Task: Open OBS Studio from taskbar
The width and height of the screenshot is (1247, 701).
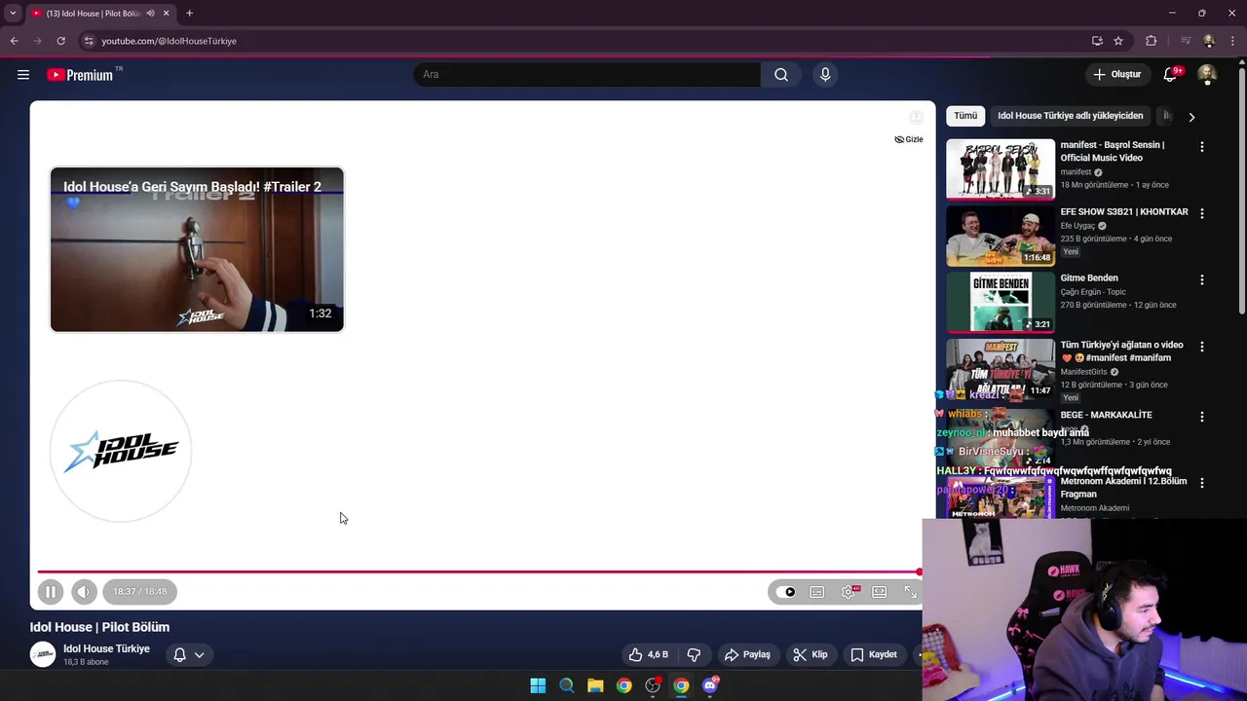Action: click(653, 685)
